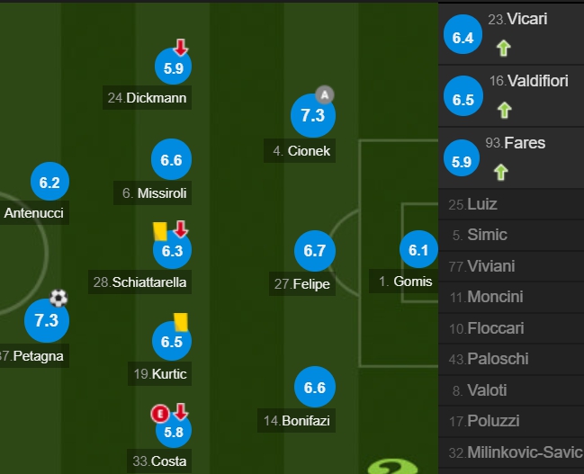Click the green substituted-in arrow under Vicari

click(503, 49)
